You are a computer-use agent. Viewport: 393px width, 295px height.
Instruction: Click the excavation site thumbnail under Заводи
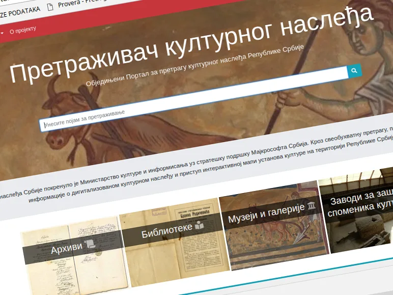coord(361,234)
